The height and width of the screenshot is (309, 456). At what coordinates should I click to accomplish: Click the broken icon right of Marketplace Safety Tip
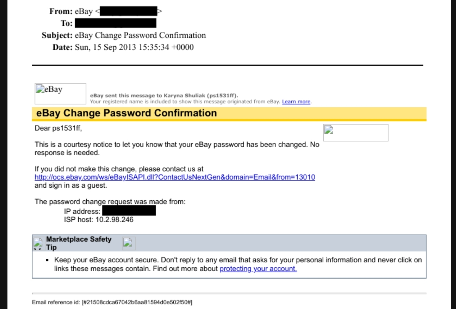click(128, 243)
